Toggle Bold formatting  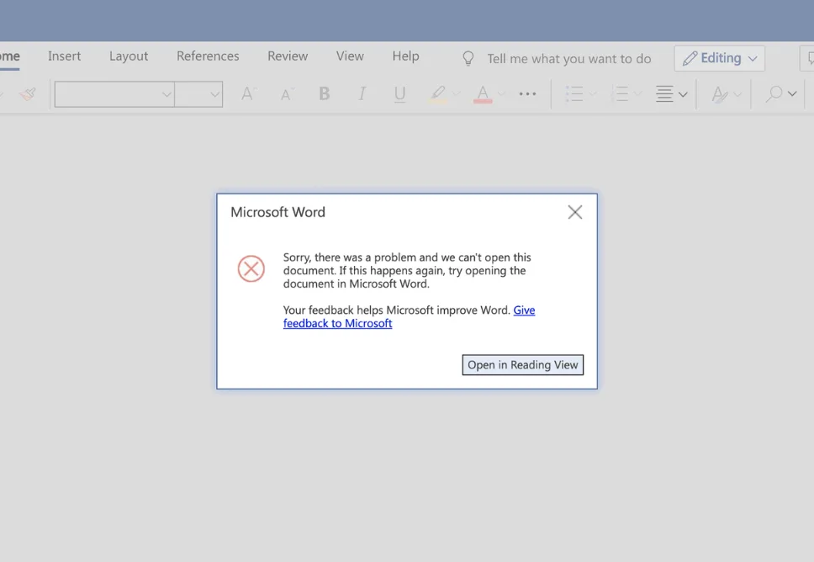pyautogui.click(x=324, y=94)
